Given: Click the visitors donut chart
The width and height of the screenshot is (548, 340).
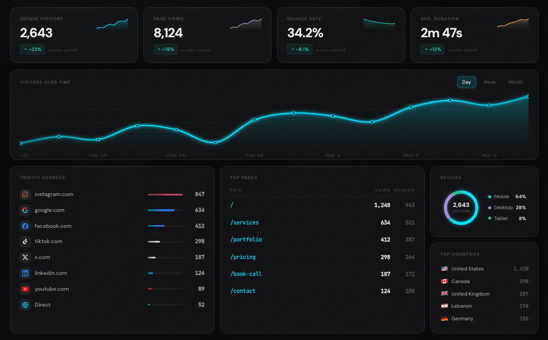Looking at the screenshot, I should click(x=460, y=208).
